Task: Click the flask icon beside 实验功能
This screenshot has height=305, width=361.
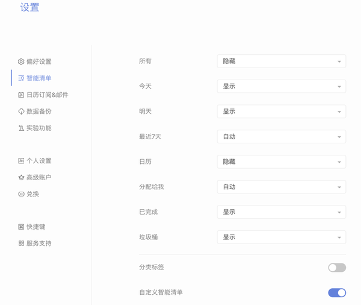Action: pyautogui.click(x=21, y=128)
